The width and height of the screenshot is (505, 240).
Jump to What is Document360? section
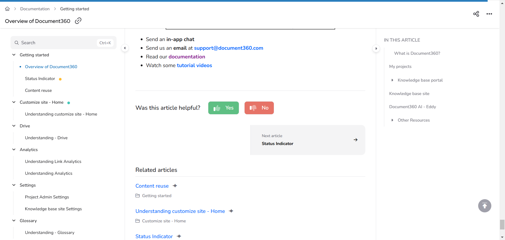coord(417,53)
